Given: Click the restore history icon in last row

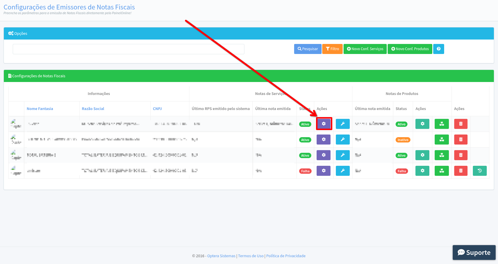Looking at the screenshot, I should pyautogui.click(x=480, y=171).
